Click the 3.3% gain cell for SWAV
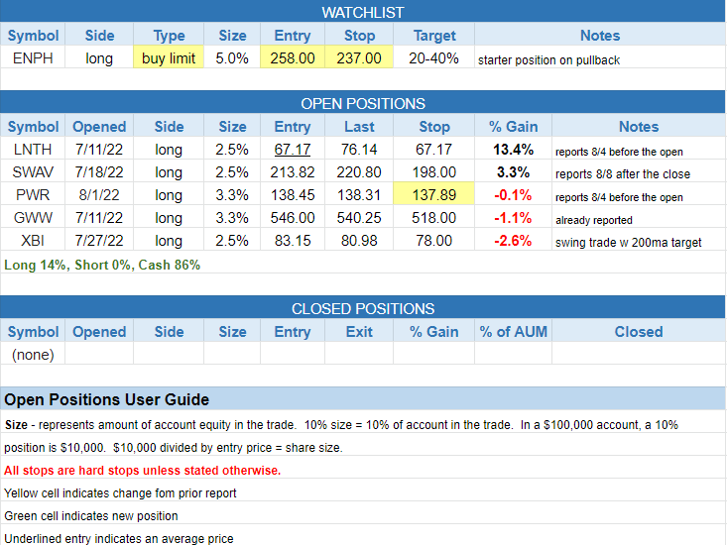The width and height of the screenshot is (727, 545). pyautogui.click(x=513, y=172)
